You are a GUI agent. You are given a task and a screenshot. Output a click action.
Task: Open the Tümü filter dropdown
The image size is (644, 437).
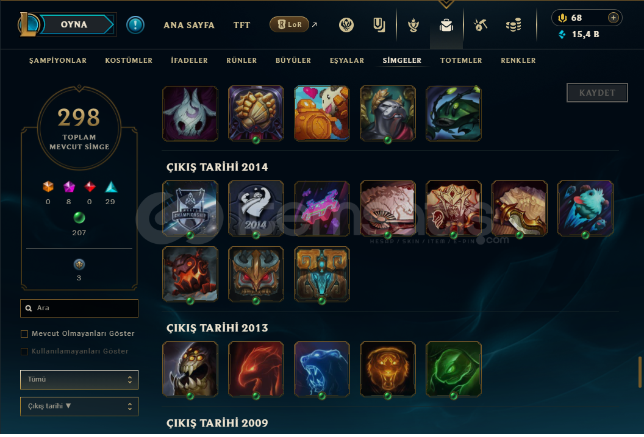pos(79,380)
